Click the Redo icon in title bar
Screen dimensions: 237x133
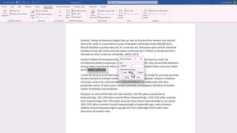(x=33, y=3)
